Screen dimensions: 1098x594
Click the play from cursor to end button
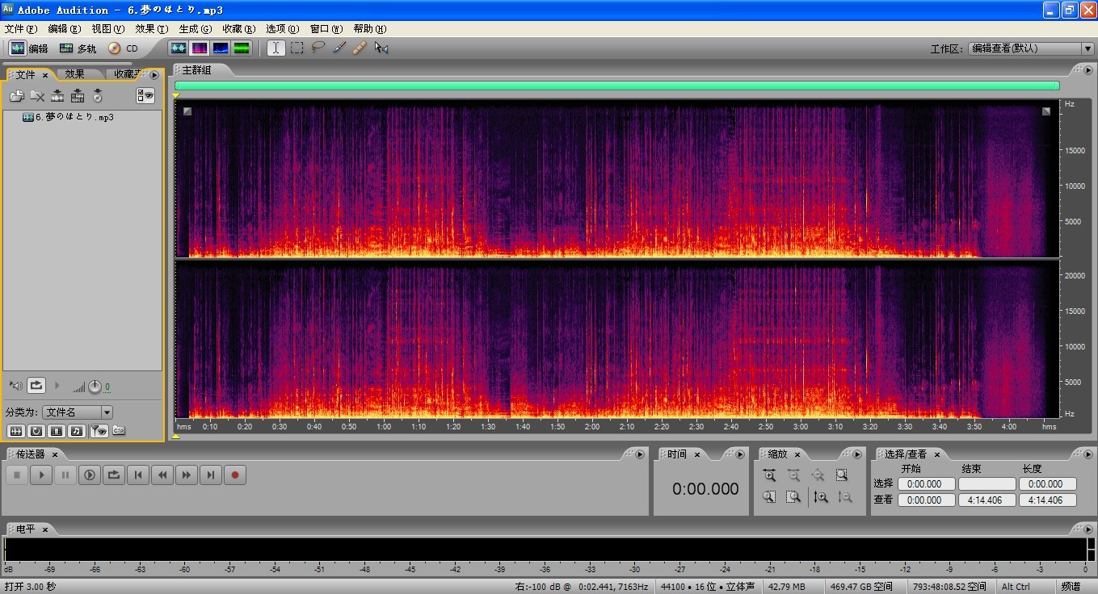pyautogui.click(x=90, y=475)
